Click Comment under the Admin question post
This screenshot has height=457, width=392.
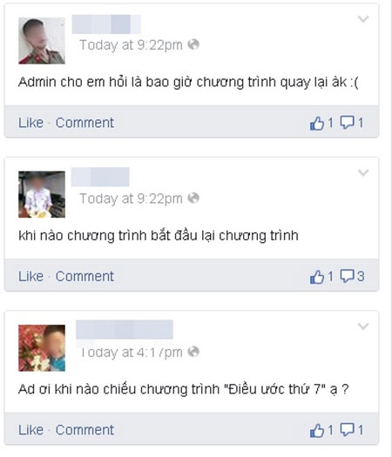(84, 123)
